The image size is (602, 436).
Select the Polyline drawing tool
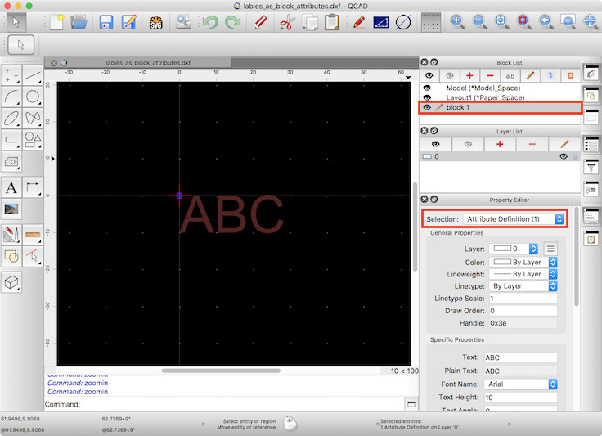point(11,140)
